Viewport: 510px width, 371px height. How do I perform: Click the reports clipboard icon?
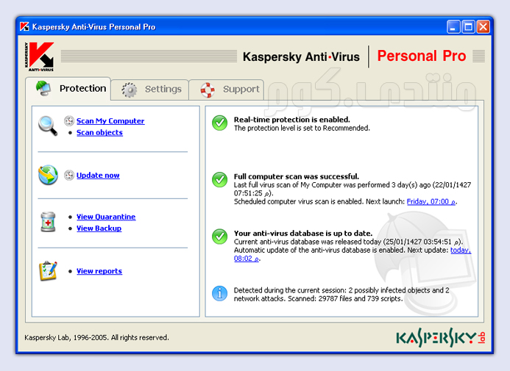(48, 271)
